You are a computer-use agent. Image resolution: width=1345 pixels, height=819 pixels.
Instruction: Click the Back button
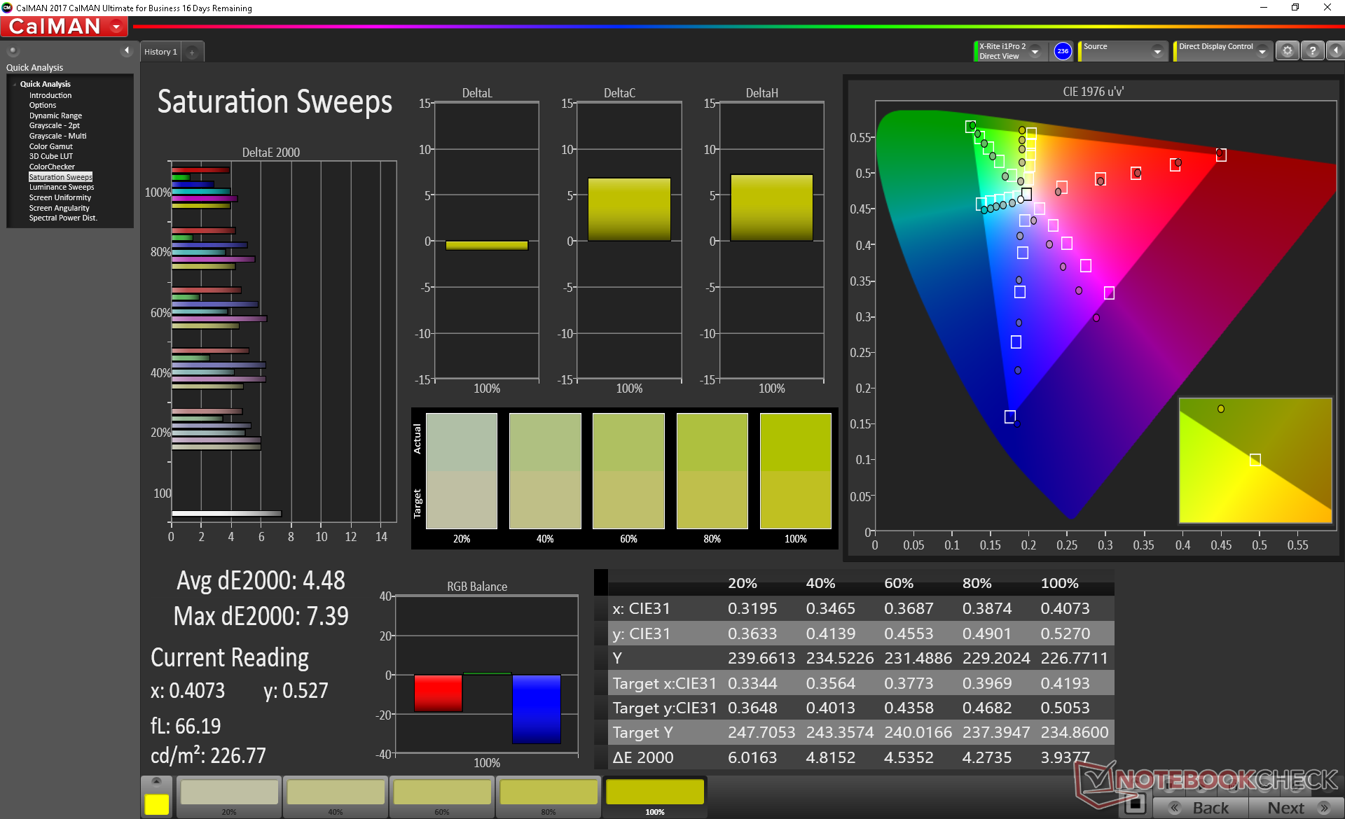[x=1201, y=808]
